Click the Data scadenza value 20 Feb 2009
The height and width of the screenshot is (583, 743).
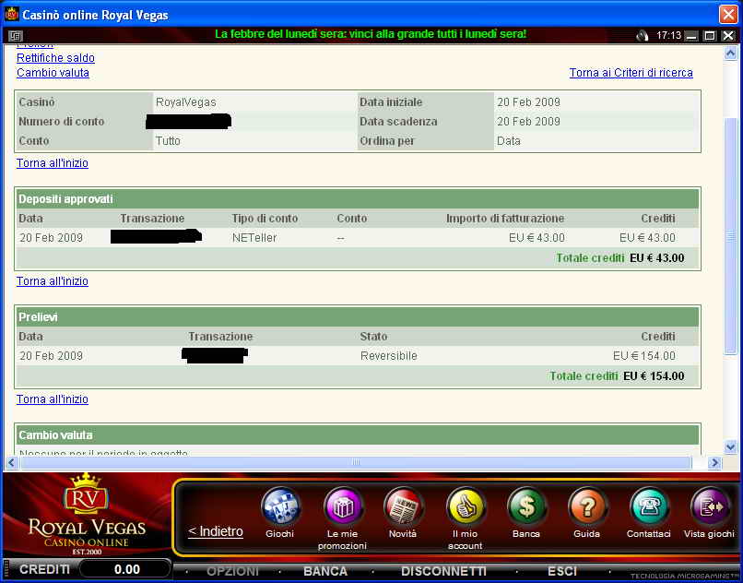[x=528, y=122]
